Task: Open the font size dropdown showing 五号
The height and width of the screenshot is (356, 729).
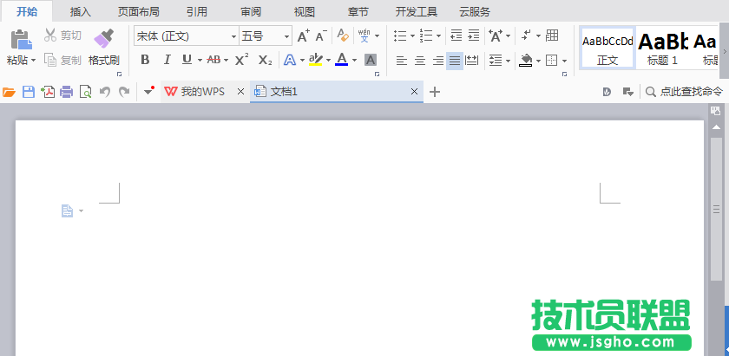Action: [286, 36]
